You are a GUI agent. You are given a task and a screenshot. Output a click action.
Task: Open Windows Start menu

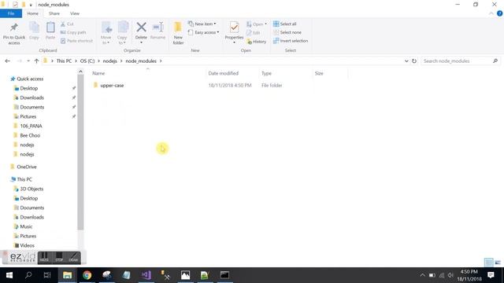click(x=9, y=275)
